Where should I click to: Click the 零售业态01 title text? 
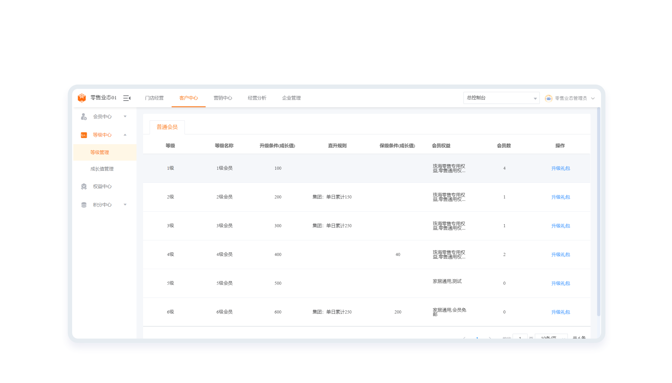(103, 98)
